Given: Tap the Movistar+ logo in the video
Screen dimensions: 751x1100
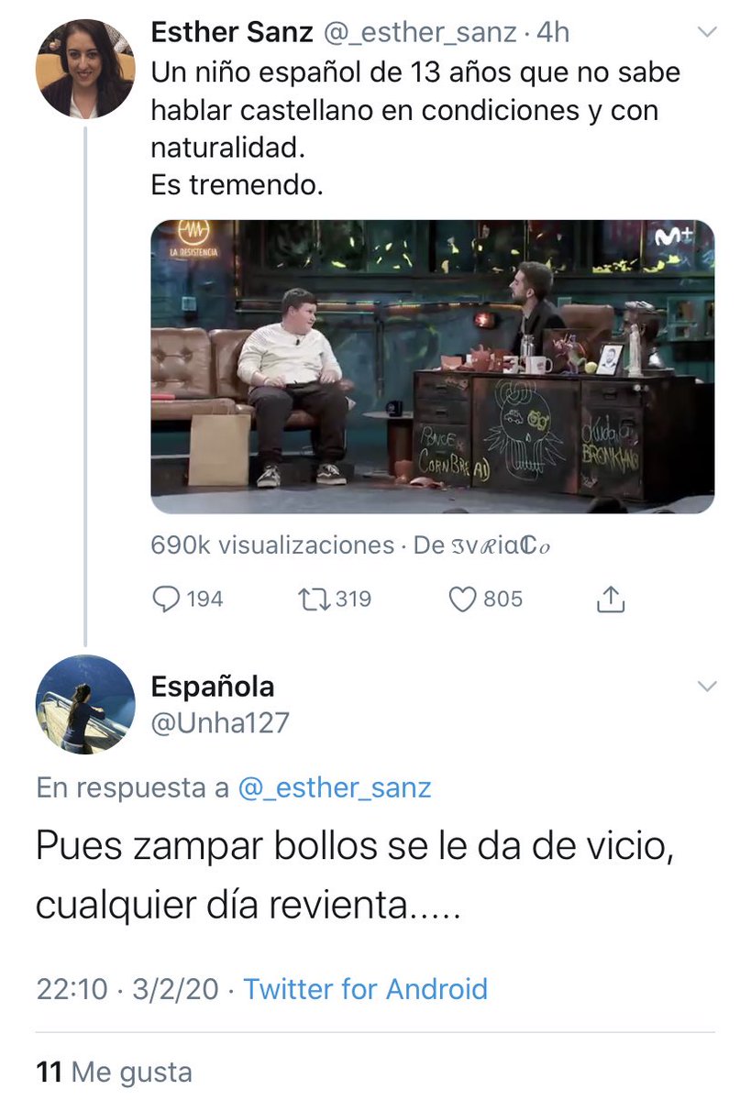Looking at the screenshot, I should coord(675,235).
